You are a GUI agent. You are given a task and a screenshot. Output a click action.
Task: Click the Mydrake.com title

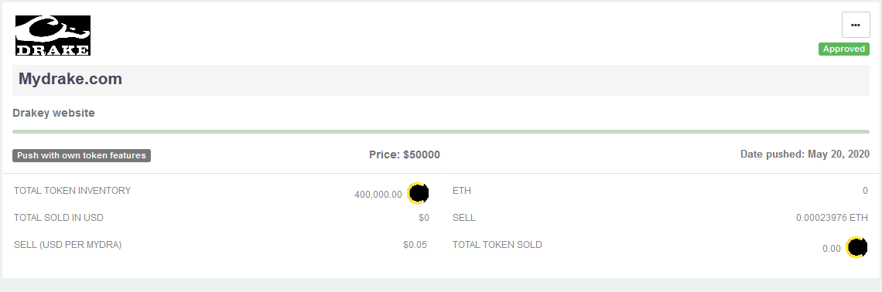[70, 79]
